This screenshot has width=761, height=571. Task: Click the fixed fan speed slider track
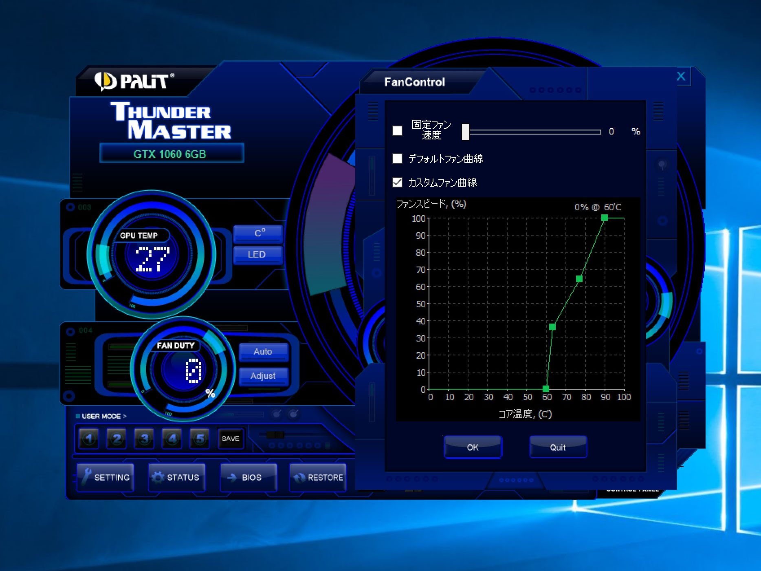pyautogui.click(x=535, y=132)
